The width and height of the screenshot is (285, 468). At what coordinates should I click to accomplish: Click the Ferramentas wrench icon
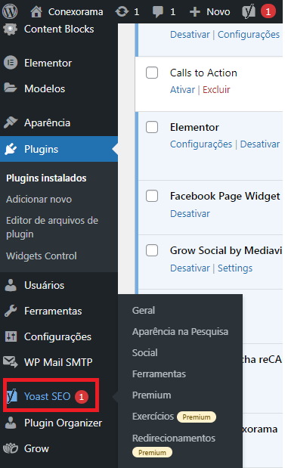[x=11, y=311]
